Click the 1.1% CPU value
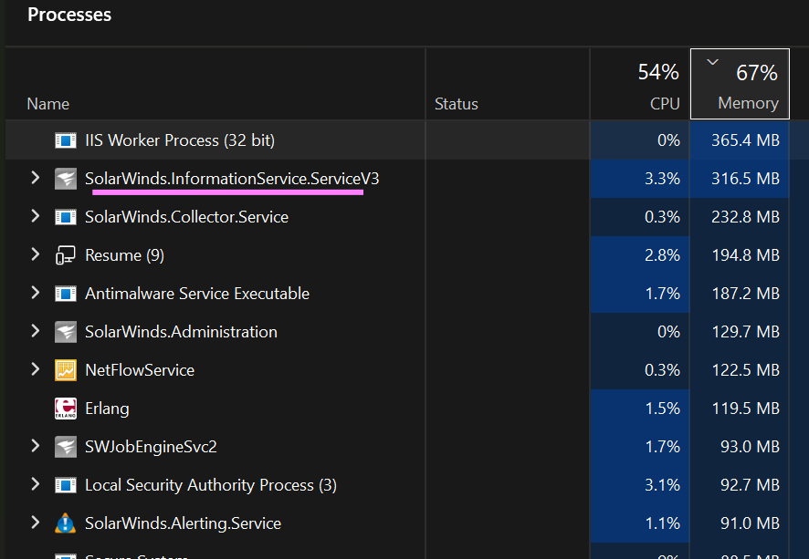Screen dimensions: 809x559 [x=663, y=523]
